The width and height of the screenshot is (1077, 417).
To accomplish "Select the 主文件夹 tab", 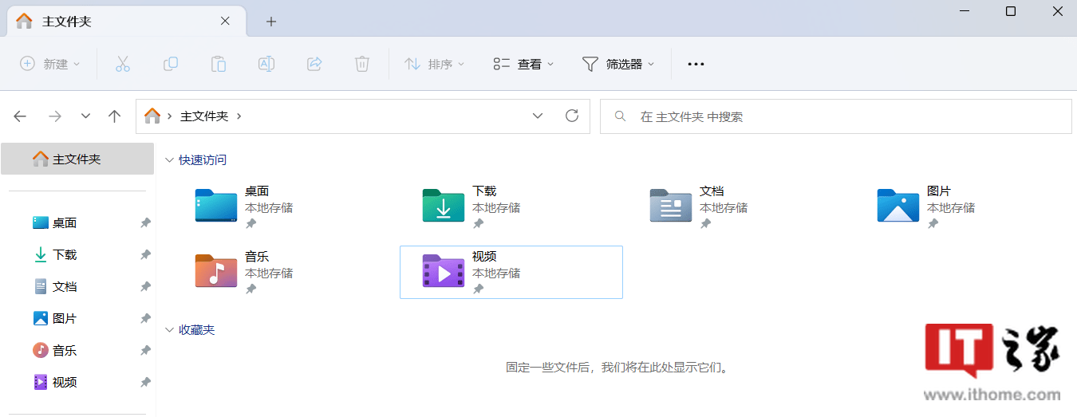I will [x=120, y=22].
